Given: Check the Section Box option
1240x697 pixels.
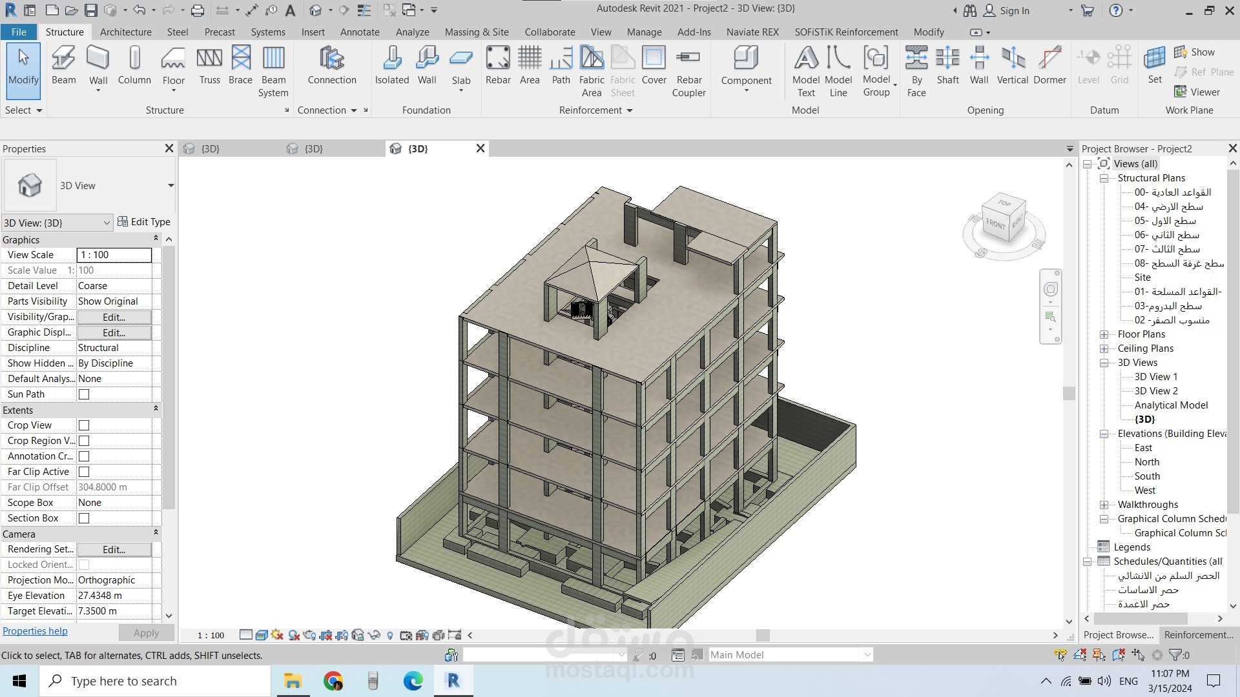Looking at the screenshot, I should click(84, 518).
